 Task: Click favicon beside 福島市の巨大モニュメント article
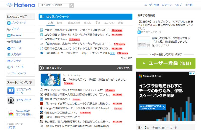[x=41, y=48]
